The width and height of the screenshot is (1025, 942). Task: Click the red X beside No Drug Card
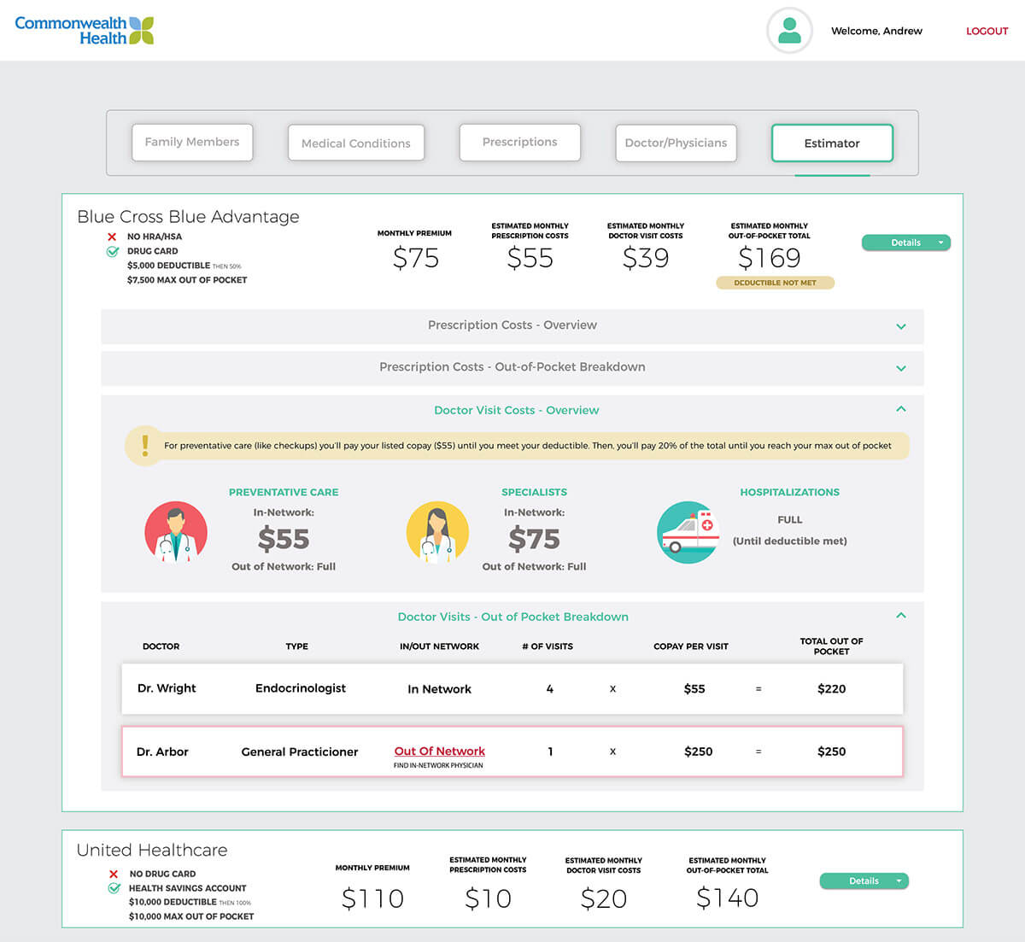coord(114,874)
